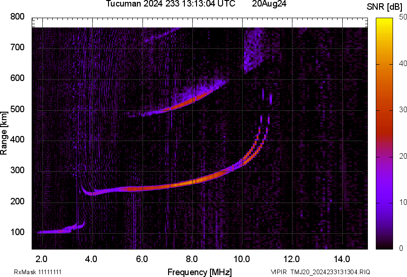
Task: Click the range tick label 400
Action: (17, 140)
